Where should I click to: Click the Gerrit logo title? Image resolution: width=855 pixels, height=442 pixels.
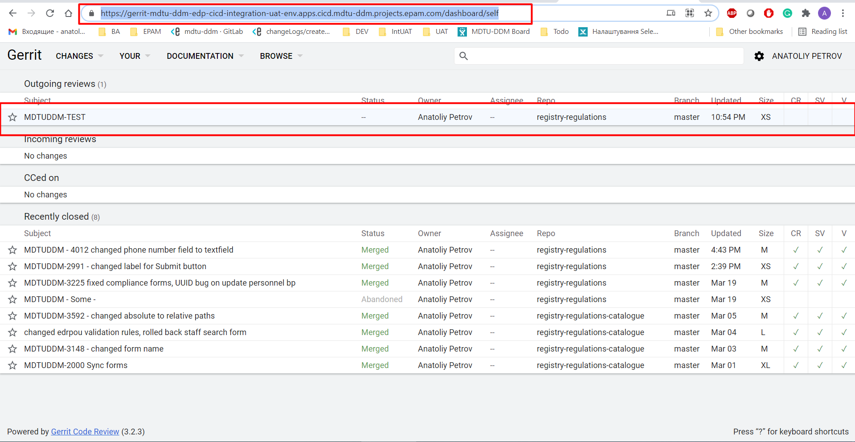[25, 55]
